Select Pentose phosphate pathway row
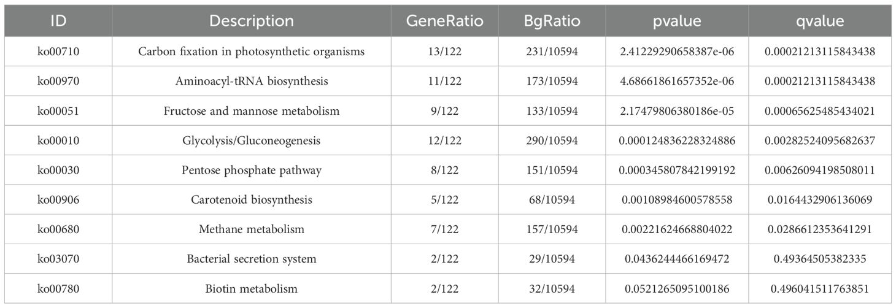 click(x=252, y=170)
